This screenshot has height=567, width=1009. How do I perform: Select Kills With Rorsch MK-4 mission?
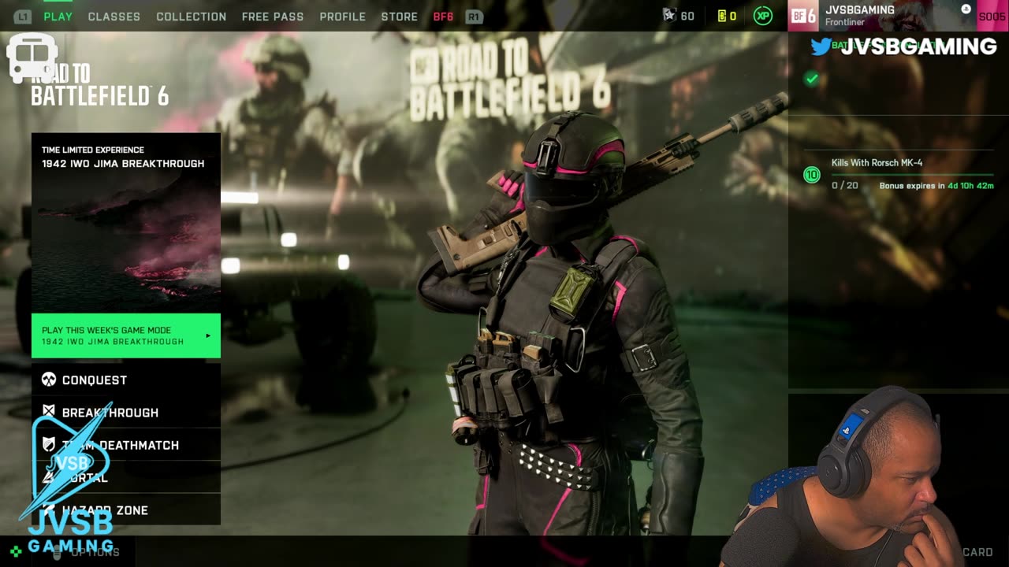tap(877, 163)
